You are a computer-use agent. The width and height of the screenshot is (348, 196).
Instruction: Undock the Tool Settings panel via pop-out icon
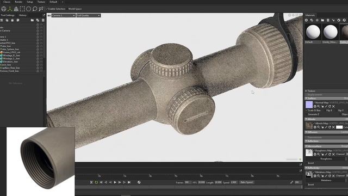(x=43, y=15)
